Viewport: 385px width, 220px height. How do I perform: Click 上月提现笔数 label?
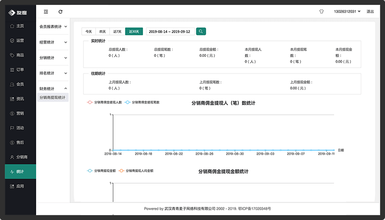[x=211, y=82]
